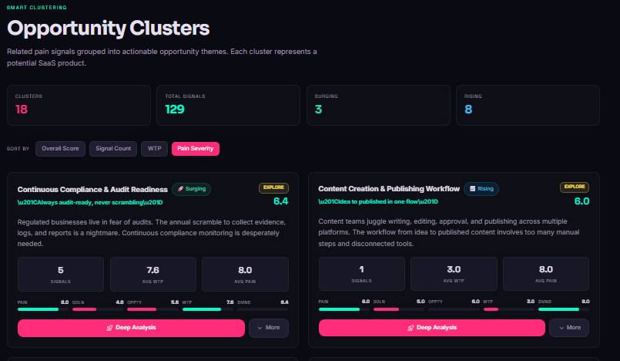Click the 5 Signals box on Continuous Compliance card
Viewport: 620px width, 361px height.
pos(61,275)
